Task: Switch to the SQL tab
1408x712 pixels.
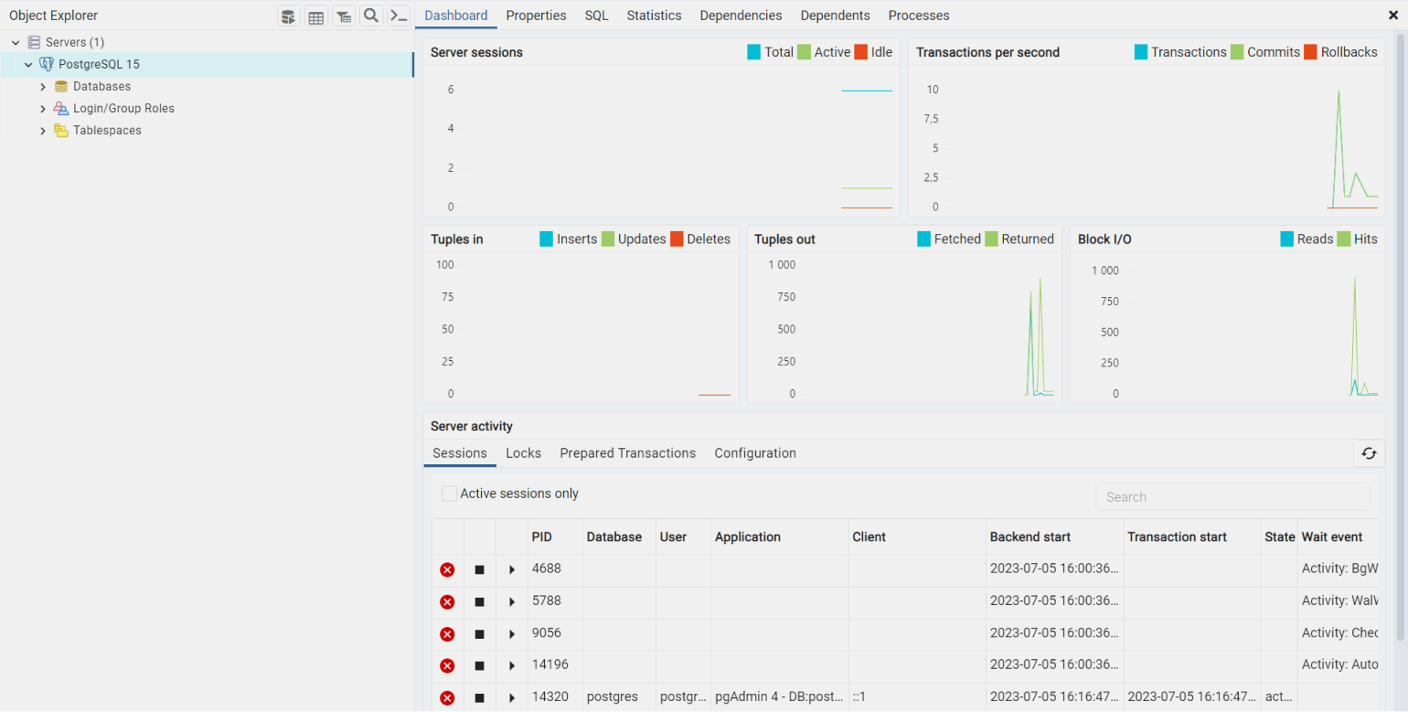Action: click(596, 16)
